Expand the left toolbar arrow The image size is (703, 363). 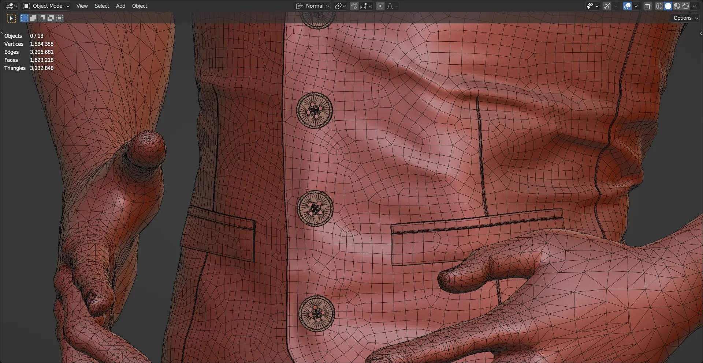1,33
